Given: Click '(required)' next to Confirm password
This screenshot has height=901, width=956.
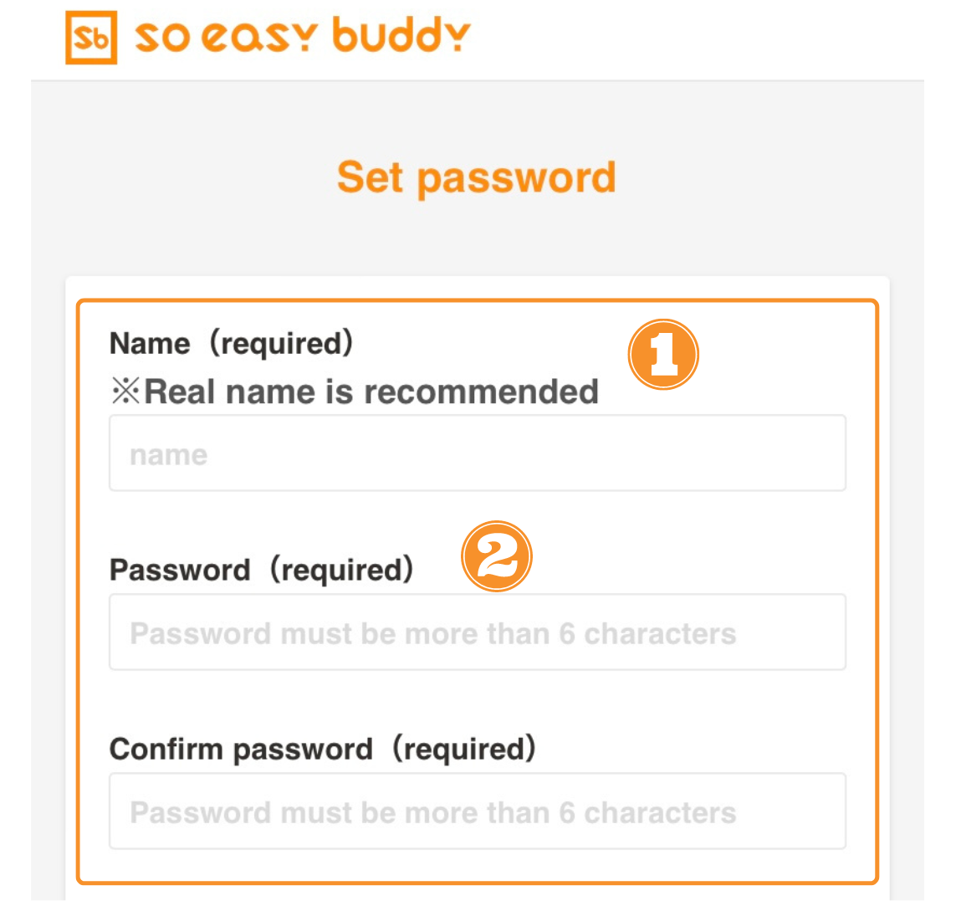Looking at the screenshot, I should 464,749.
